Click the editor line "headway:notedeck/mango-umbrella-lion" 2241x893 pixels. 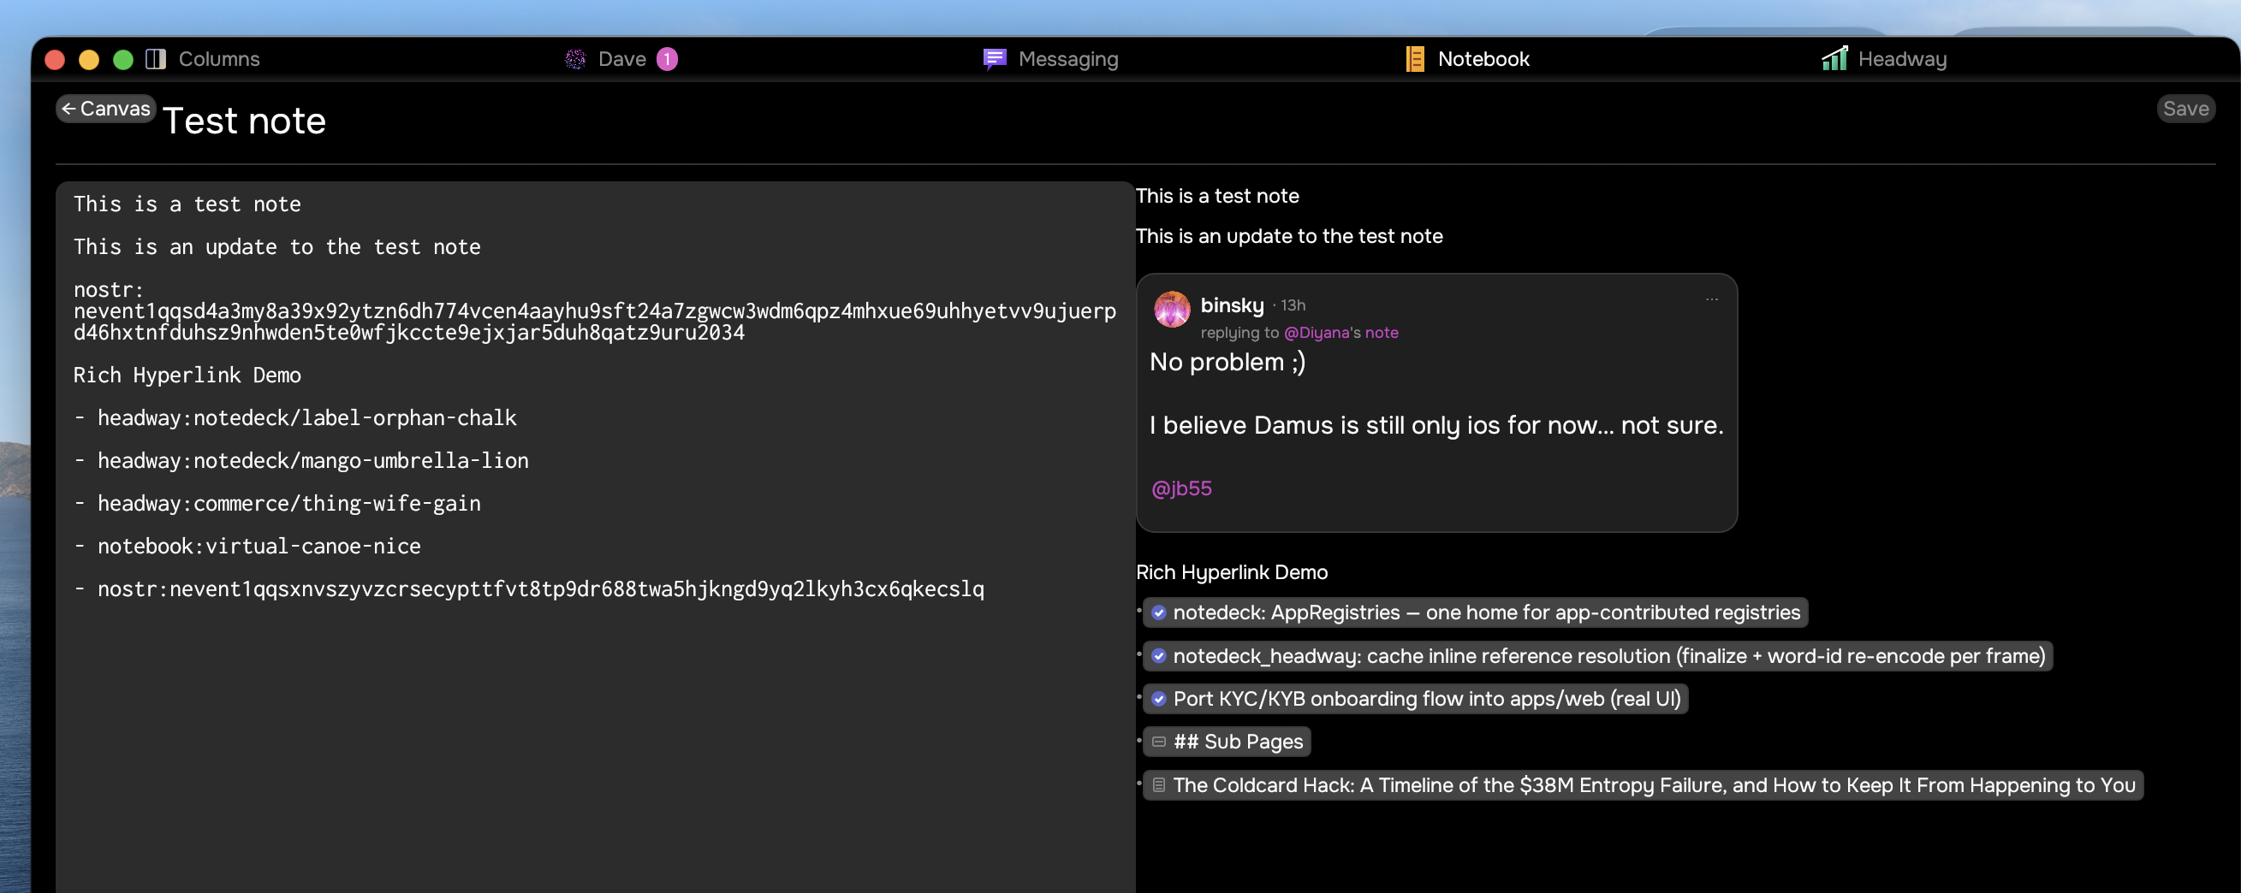[313, 461]
